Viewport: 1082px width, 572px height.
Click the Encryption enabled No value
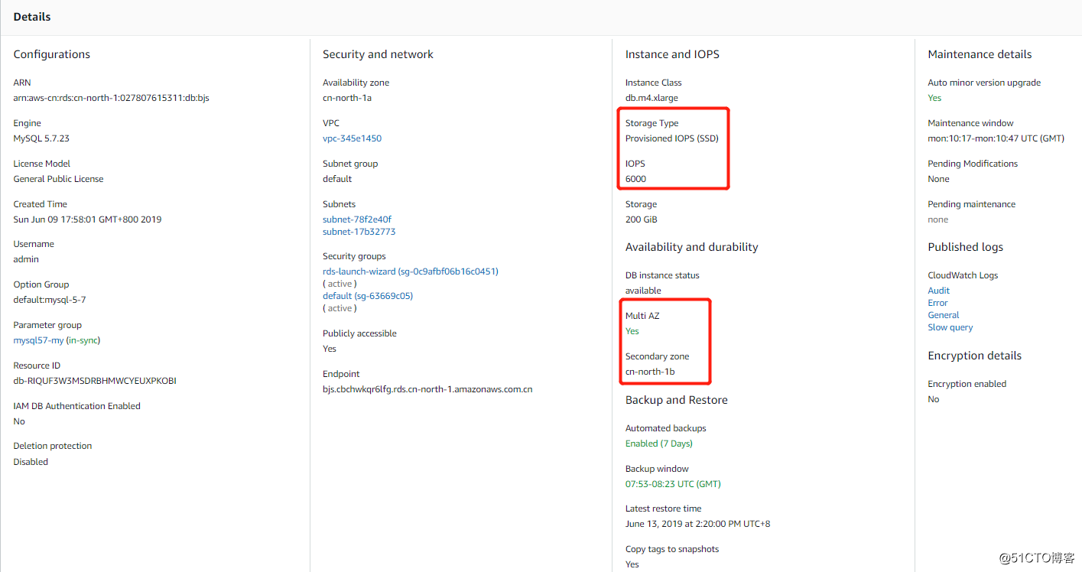tap(934, 399)
